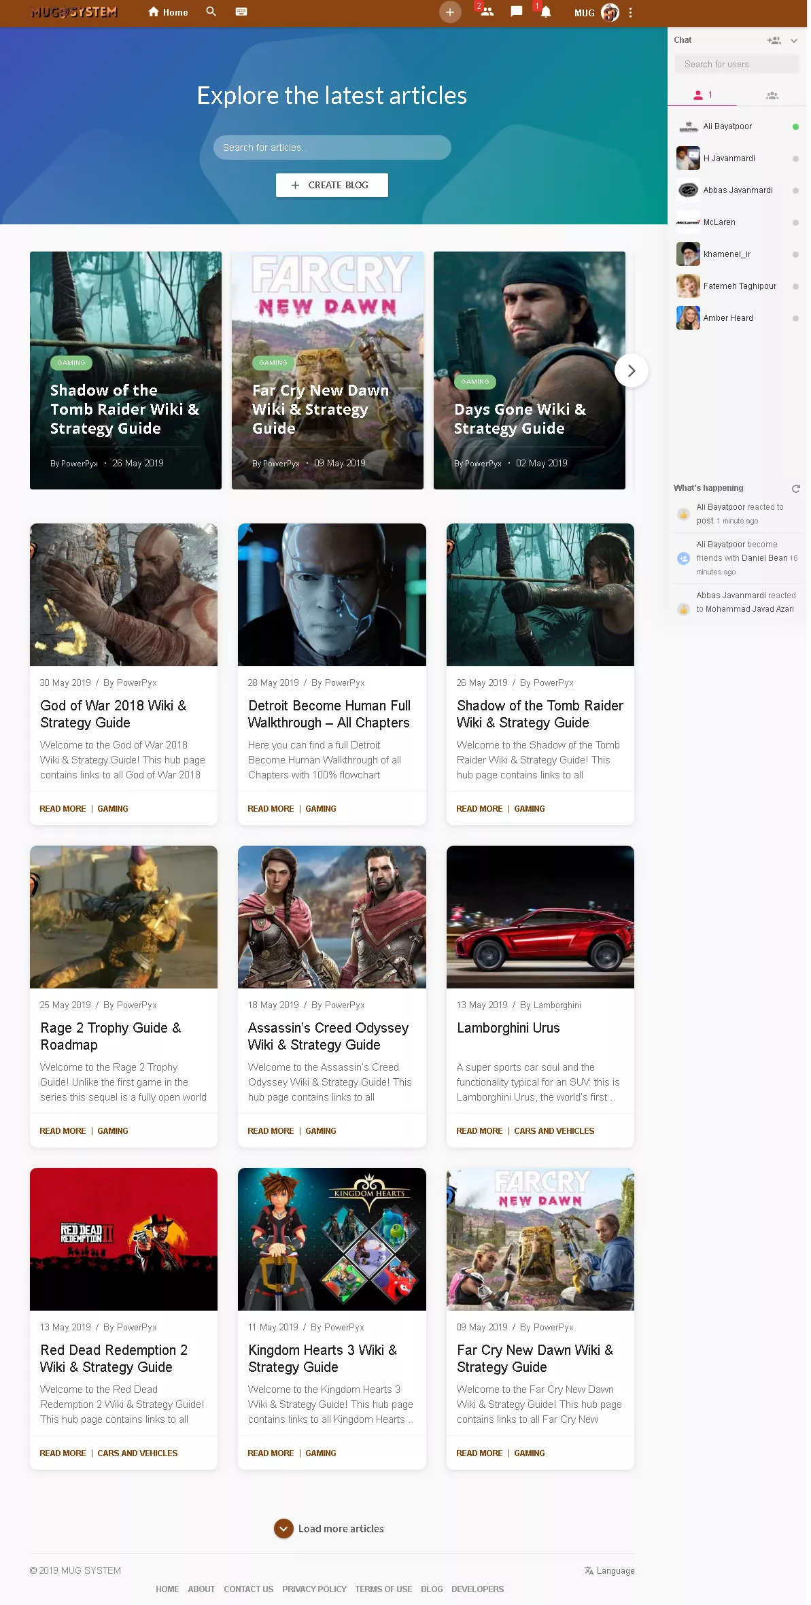Click the CREATE BLOG button

pos(332,185)
